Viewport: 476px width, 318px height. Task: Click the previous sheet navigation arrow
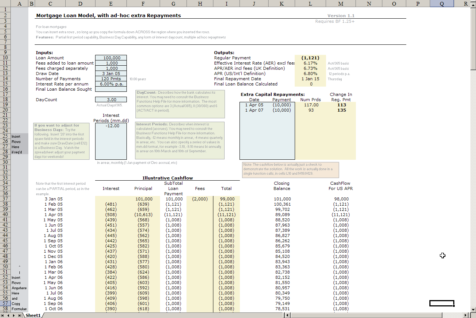pos(9,315)
